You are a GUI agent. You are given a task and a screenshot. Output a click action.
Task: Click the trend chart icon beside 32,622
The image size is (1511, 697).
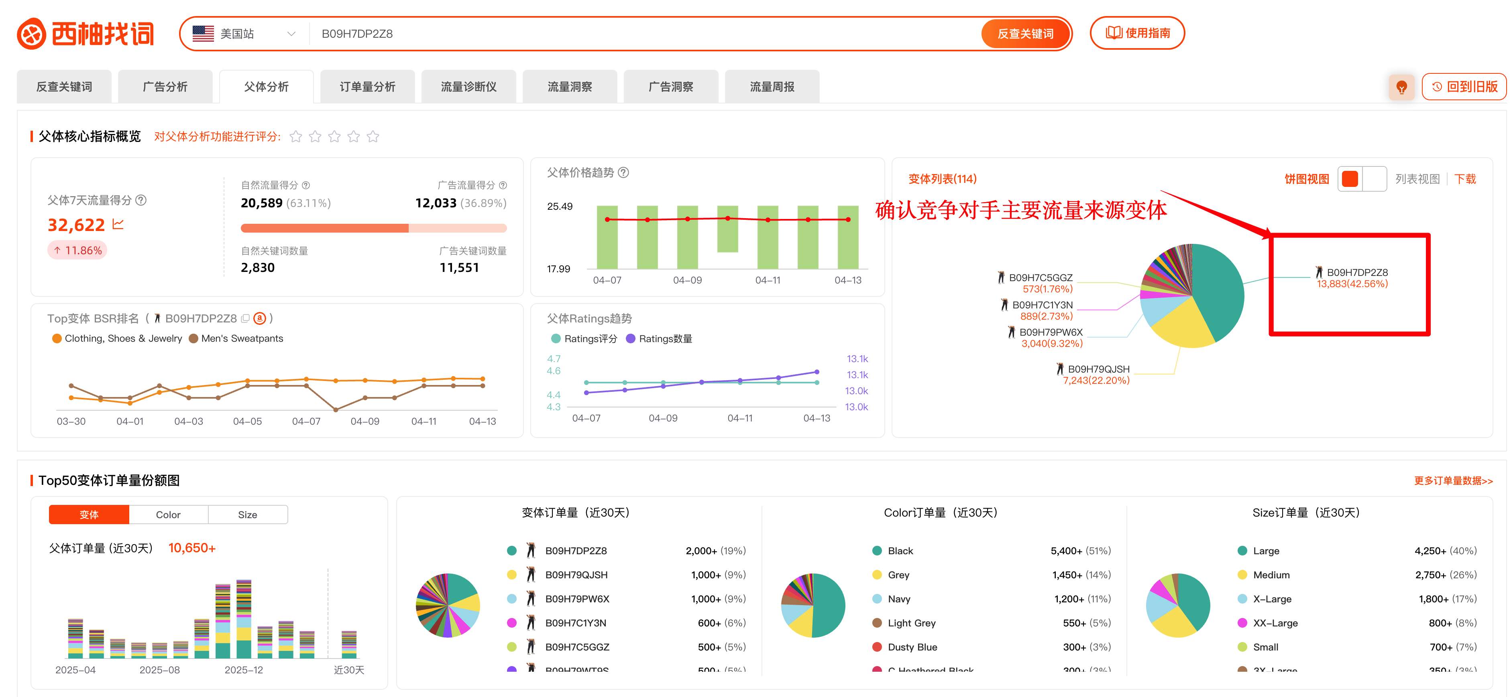pos(117,225)
